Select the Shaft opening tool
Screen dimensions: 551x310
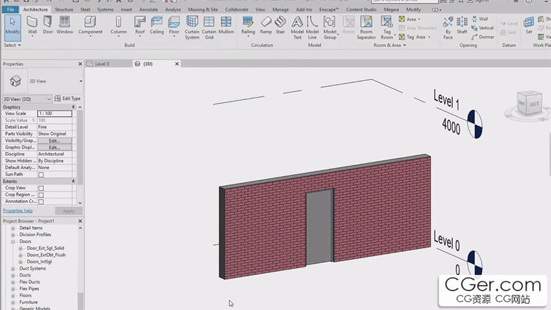[461, 25]
